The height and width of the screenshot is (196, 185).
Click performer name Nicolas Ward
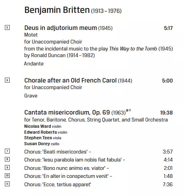pyautogui.click(x=38, y=126)
